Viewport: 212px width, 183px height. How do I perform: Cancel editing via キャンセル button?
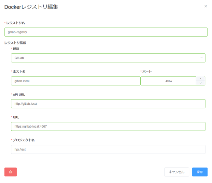tap(176, 172)
